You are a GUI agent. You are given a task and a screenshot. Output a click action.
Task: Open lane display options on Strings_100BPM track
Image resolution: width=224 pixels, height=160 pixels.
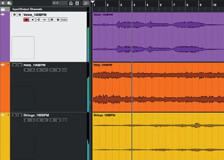[64, 120]
